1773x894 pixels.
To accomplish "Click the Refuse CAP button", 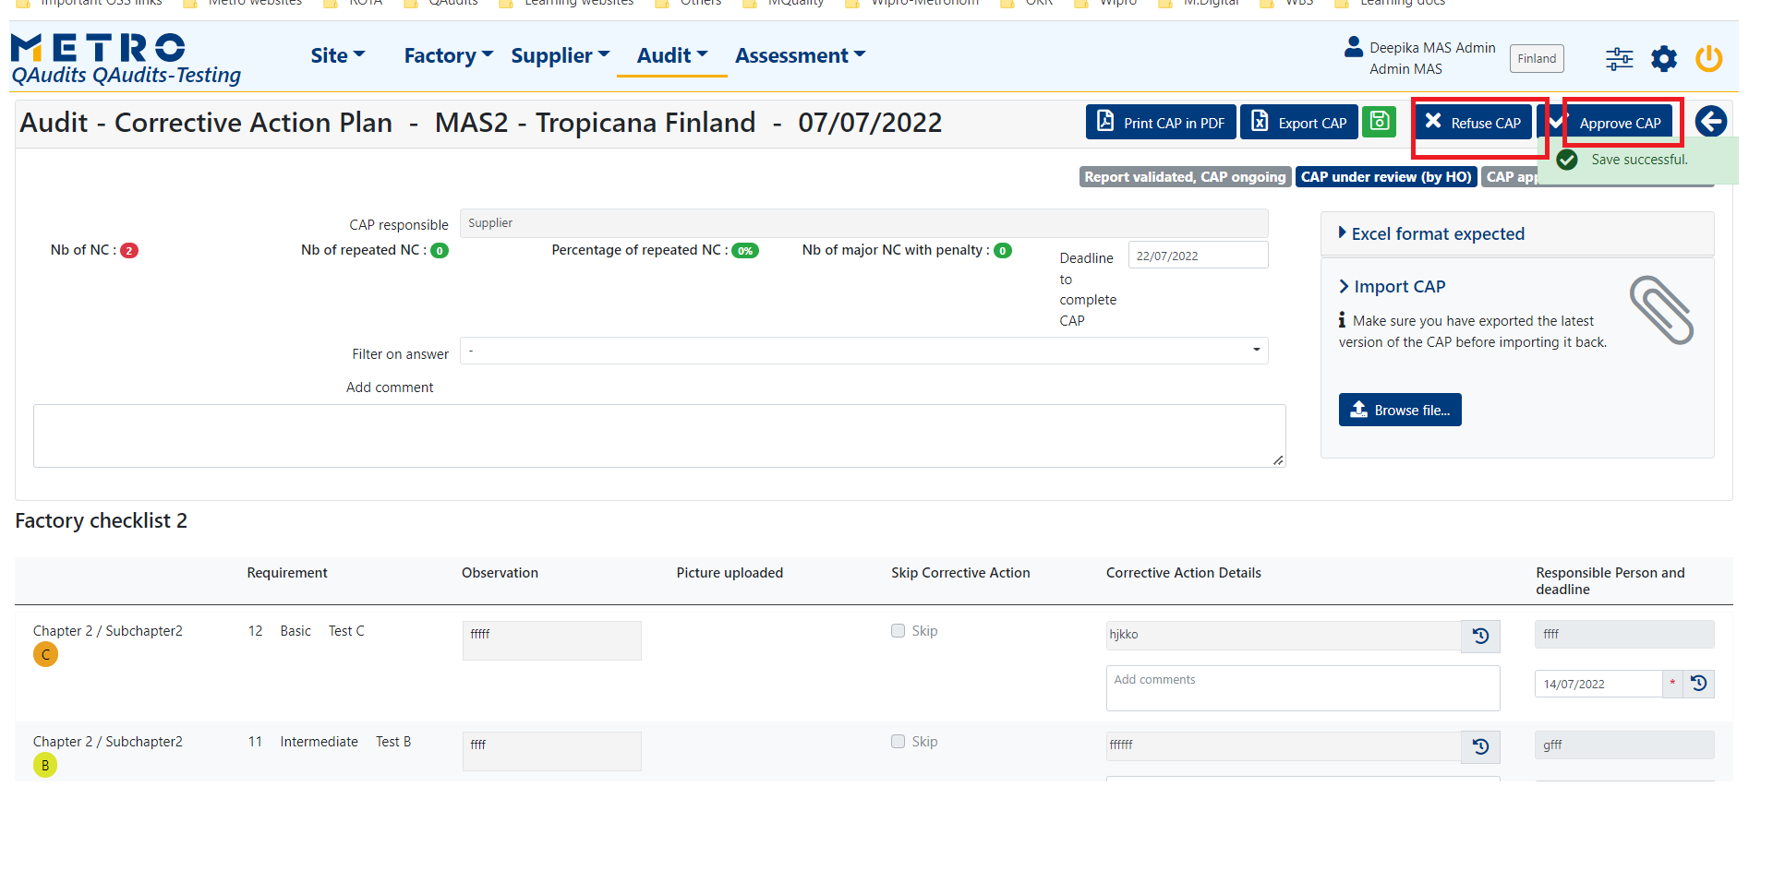I will coord(1473,122).
